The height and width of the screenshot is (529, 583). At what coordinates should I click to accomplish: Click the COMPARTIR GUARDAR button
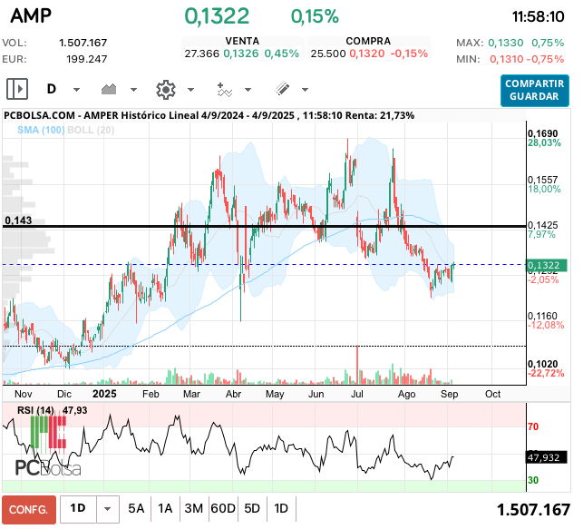[535, 91]
